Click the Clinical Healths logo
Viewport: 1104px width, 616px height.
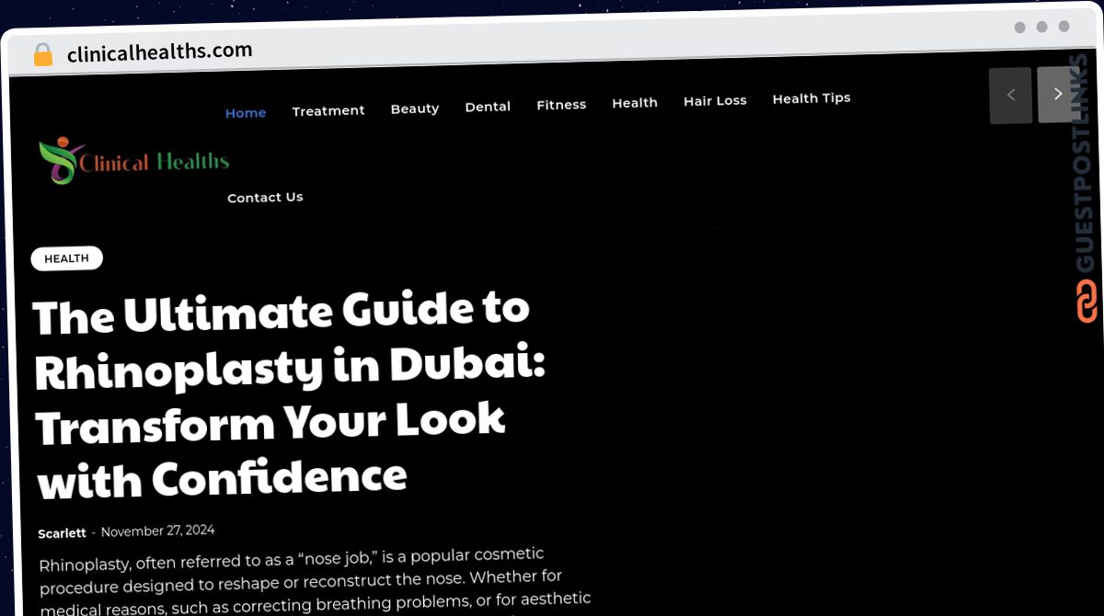134,161
